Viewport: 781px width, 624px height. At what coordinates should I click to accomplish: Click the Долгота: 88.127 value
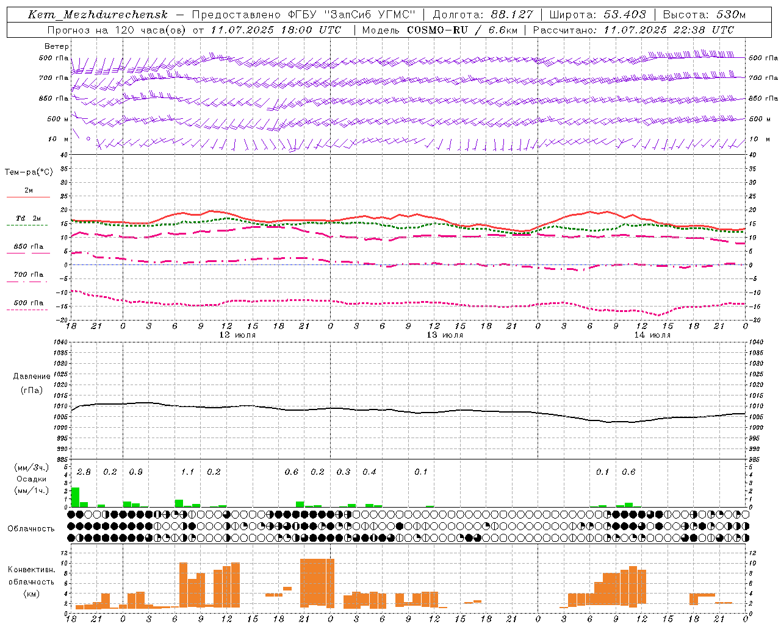click(x=483, y=15)
